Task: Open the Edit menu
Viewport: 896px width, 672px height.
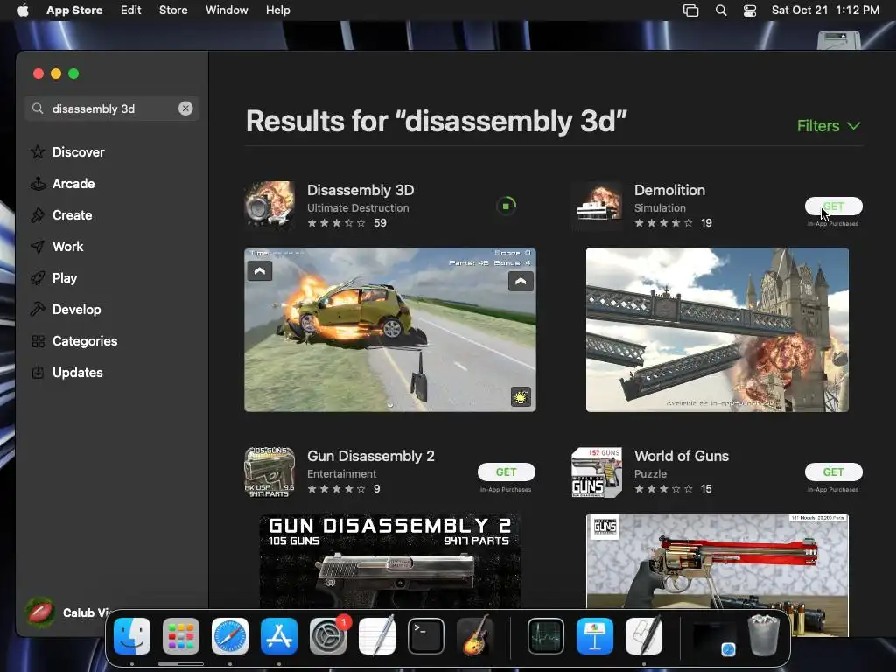Action: coord(131,10)
